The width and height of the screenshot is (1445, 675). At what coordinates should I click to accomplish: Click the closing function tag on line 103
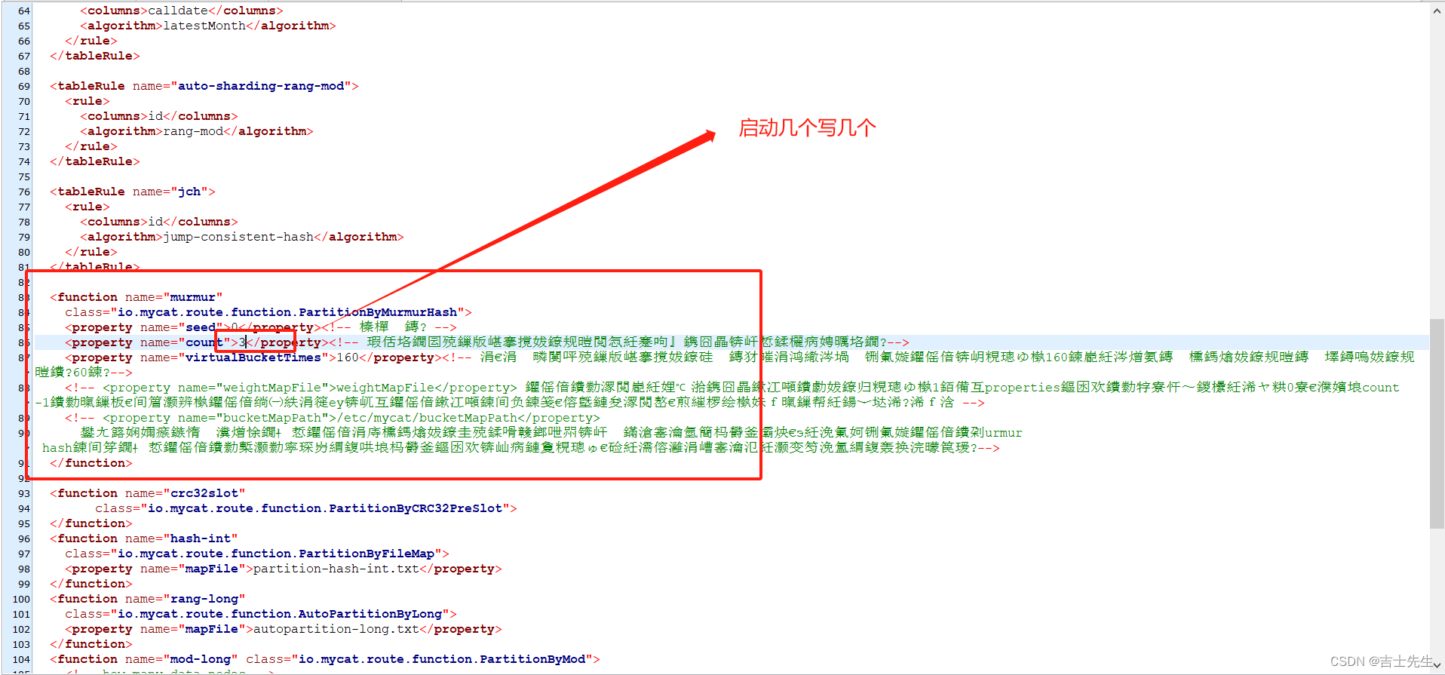coord(91,644)
